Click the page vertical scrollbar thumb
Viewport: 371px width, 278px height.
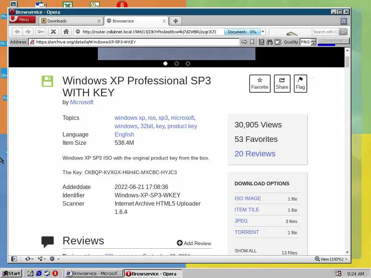pyautogui.click(x=347, y=62)
